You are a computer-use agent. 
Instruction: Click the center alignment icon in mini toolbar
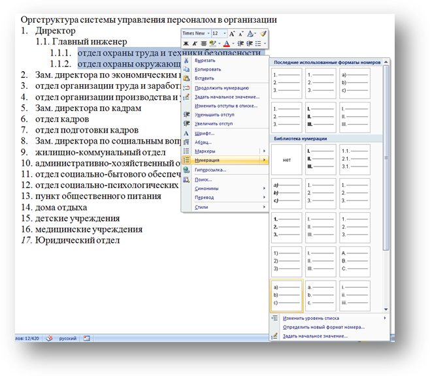[x=203, y=44]
